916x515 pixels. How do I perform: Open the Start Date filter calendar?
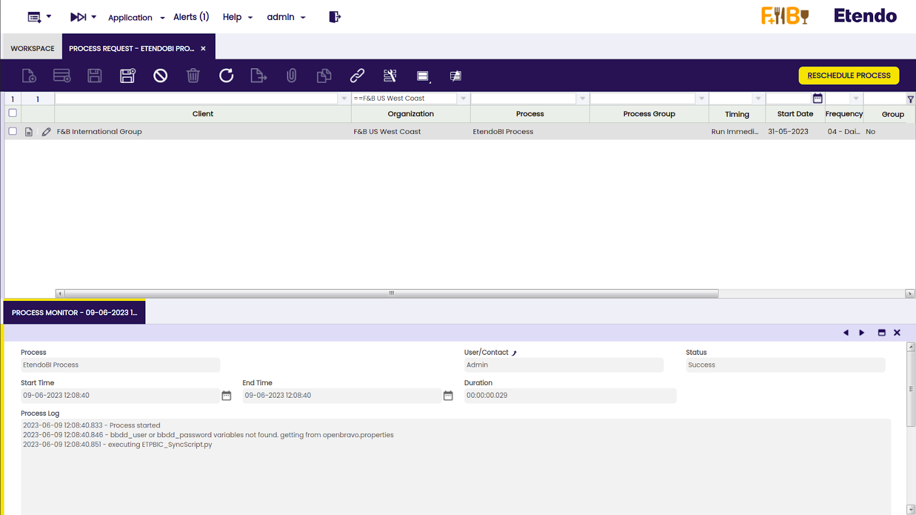tap(818, 98)
